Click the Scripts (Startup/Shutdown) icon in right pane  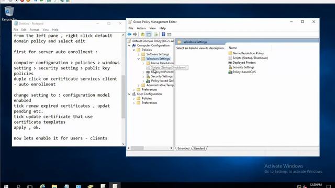pos(230,58)
